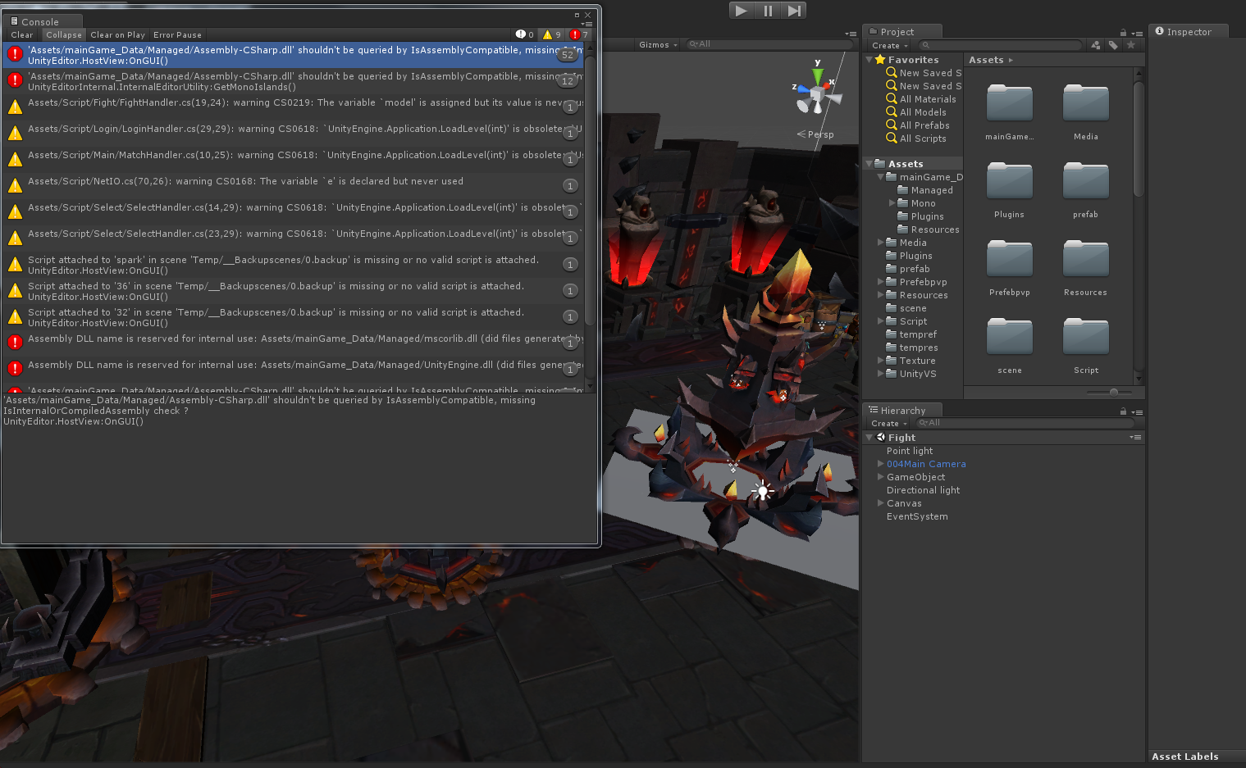Screen dimensions: 1246x768
Task: Click the blue Z axis of the scene gizmo
Action: coord(801,90)
